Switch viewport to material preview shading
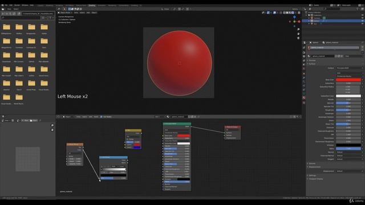365x205 pixels. 290,13
